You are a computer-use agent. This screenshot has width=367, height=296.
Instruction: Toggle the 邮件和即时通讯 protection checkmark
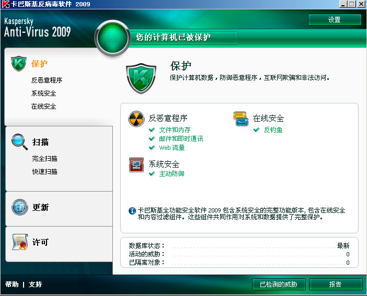pos(152,139)
